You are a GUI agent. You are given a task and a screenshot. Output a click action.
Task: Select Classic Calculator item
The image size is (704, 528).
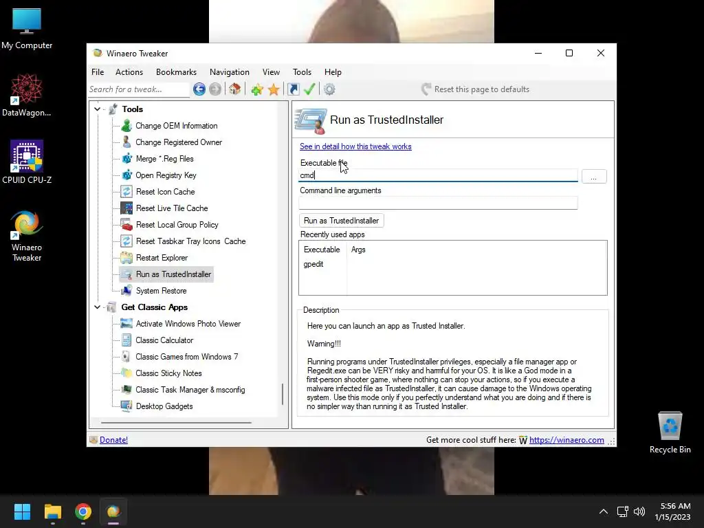[x=164, y=340]
